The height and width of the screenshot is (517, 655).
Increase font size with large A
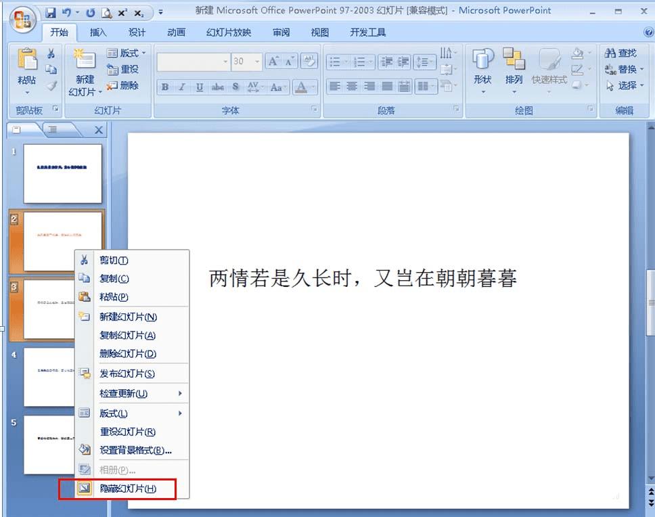(273, 62)
